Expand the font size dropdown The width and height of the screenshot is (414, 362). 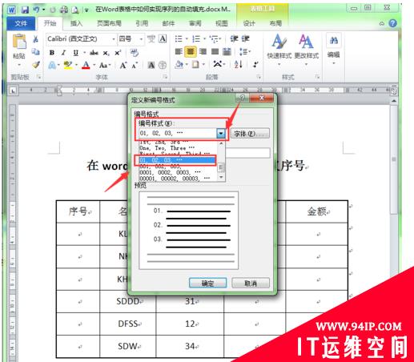(141, 39)
